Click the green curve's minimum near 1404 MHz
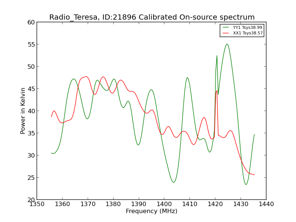This screenshot has height=222, width=296. (174, 182)
